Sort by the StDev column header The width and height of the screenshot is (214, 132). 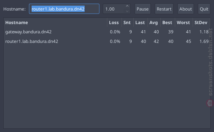pos(201,22)
